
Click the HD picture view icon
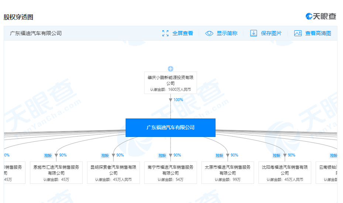[298, 33]
